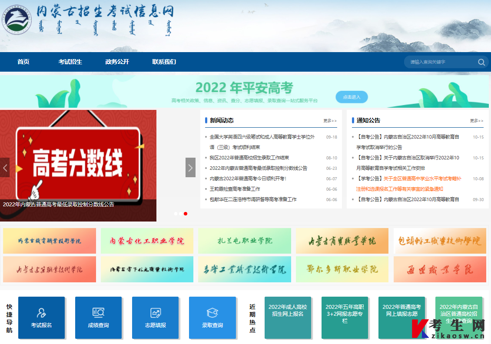Select the active red carousel dot
Image resolution: width=491 pixels, height=344 pixels.
(186, 213)
